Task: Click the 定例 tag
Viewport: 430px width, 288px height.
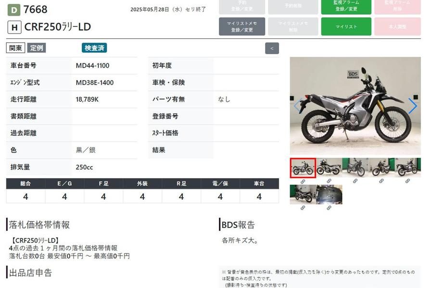Action: pos(36,48)
